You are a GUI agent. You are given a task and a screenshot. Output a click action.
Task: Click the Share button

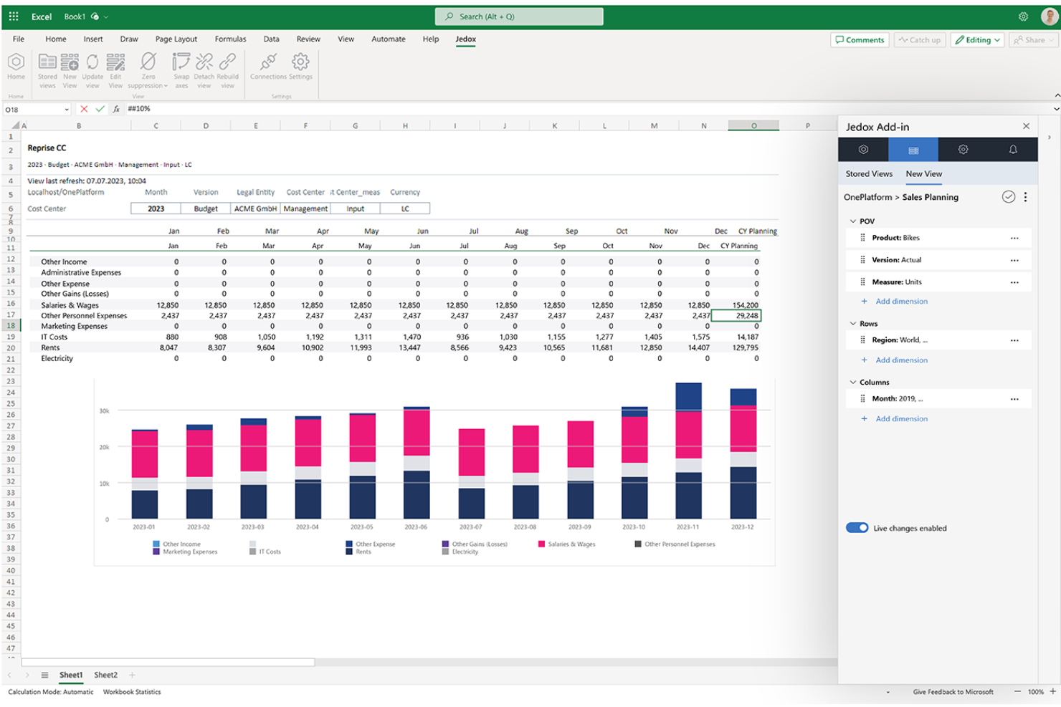(1033, 40)
